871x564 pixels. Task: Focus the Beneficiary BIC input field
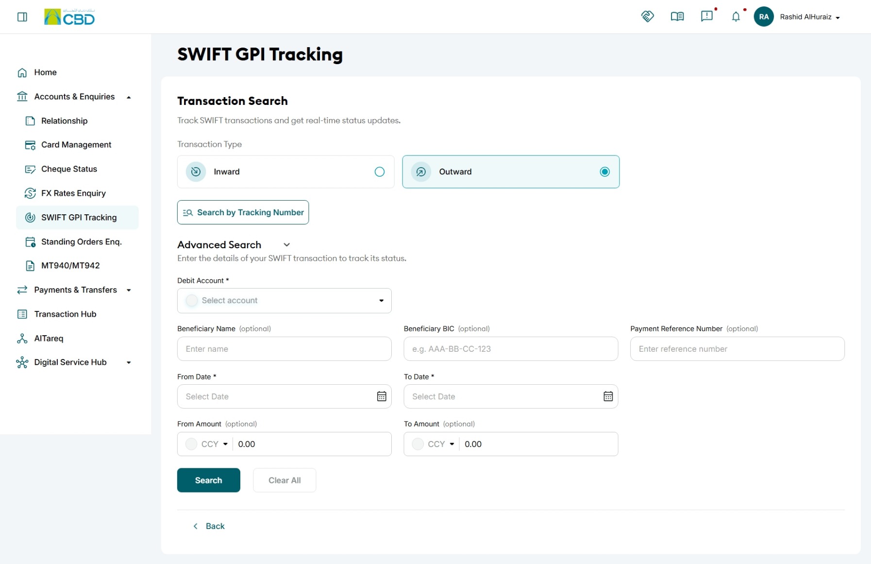[x=511, y=349]
